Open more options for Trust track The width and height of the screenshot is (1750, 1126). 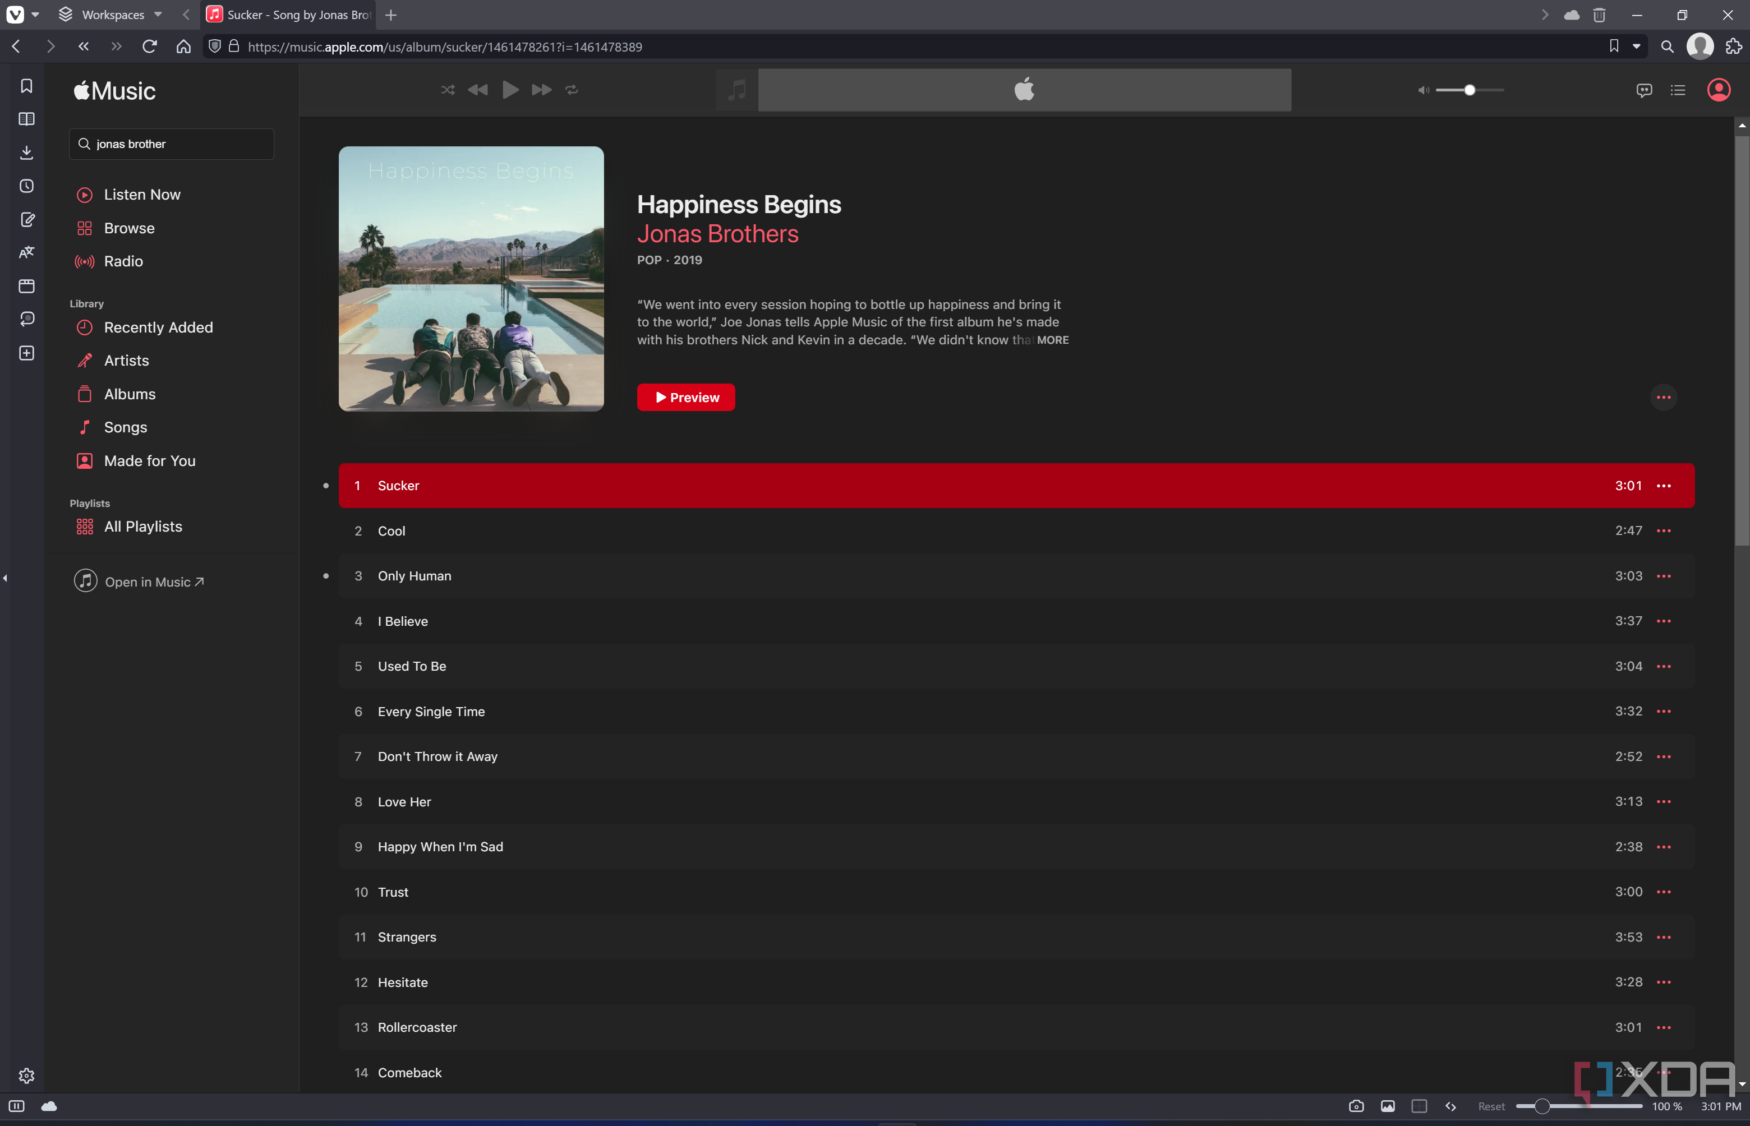[1664, 891]
